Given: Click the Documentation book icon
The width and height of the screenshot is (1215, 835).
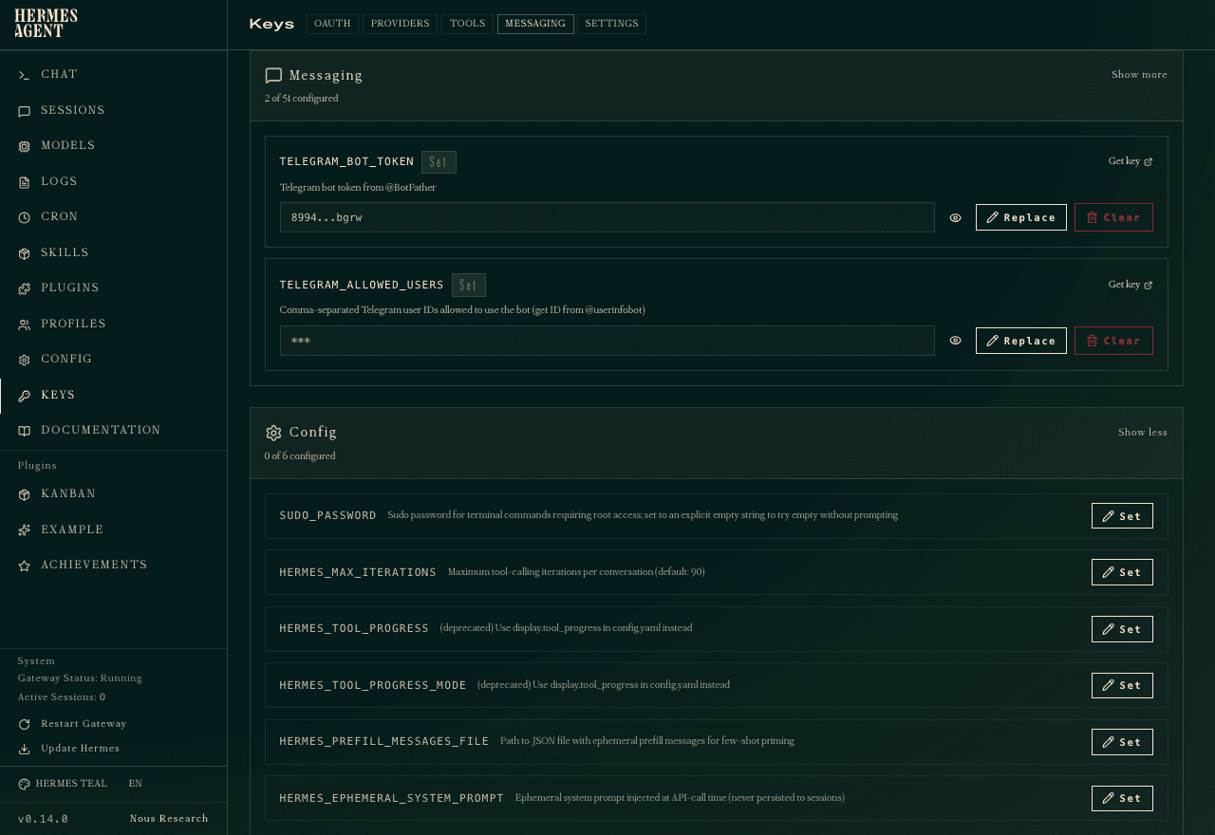Looking at the screenshot, I should coord(24,431).
